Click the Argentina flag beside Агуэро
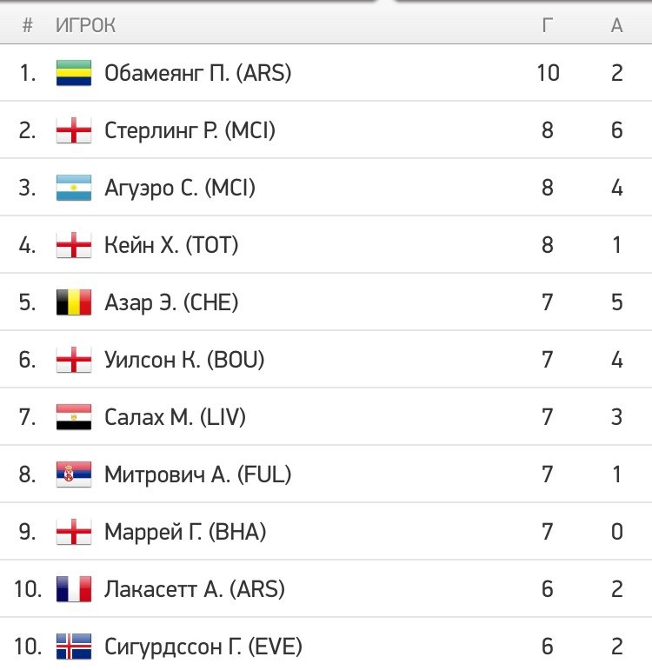The height and width of the screenshot is (670, 652). 74,188
